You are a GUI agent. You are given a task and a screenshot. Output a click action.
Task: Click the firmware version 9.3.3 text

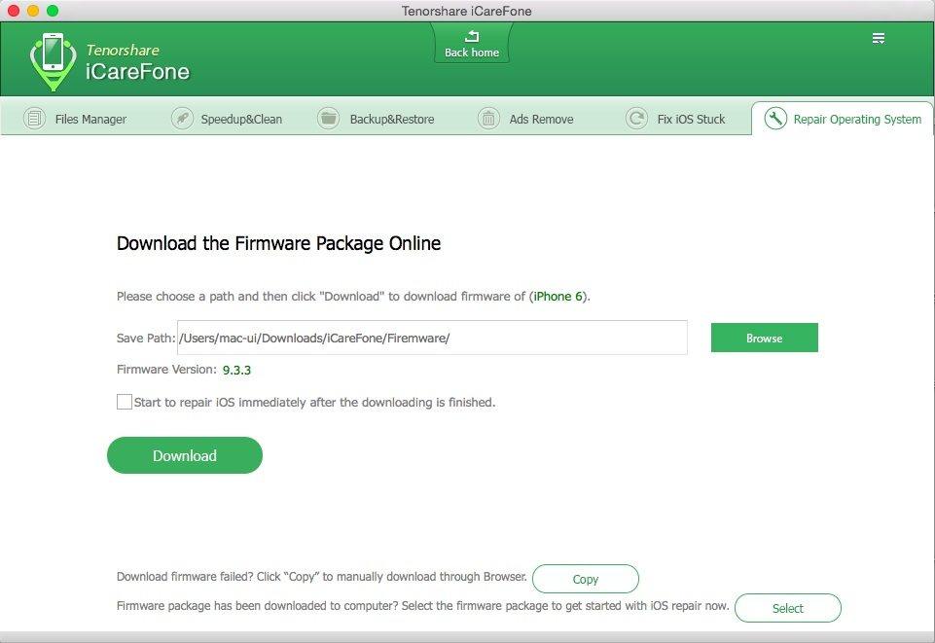point(236,370)
